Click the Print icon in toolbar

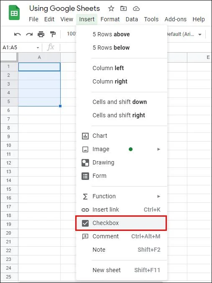coord(41,34)
